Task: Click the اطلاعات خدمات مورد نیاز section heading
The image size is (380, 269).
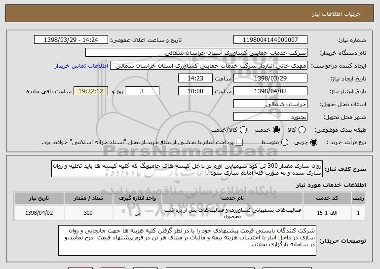Action: (x=331, y=185)
